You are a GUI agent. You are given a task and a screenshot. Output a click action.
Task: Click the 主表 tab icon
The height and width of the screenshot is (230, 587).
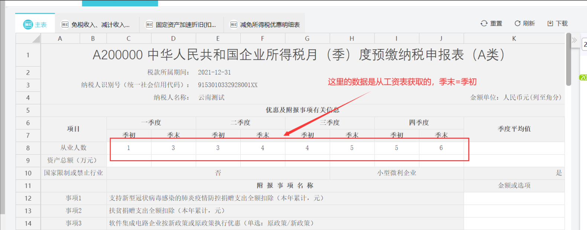[x=28, y=25]
